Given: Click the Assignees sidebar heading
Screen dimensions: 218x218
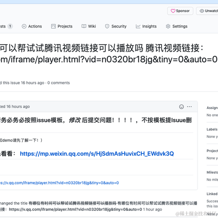Looking at the screenshot, I should [x=212, y=108].
